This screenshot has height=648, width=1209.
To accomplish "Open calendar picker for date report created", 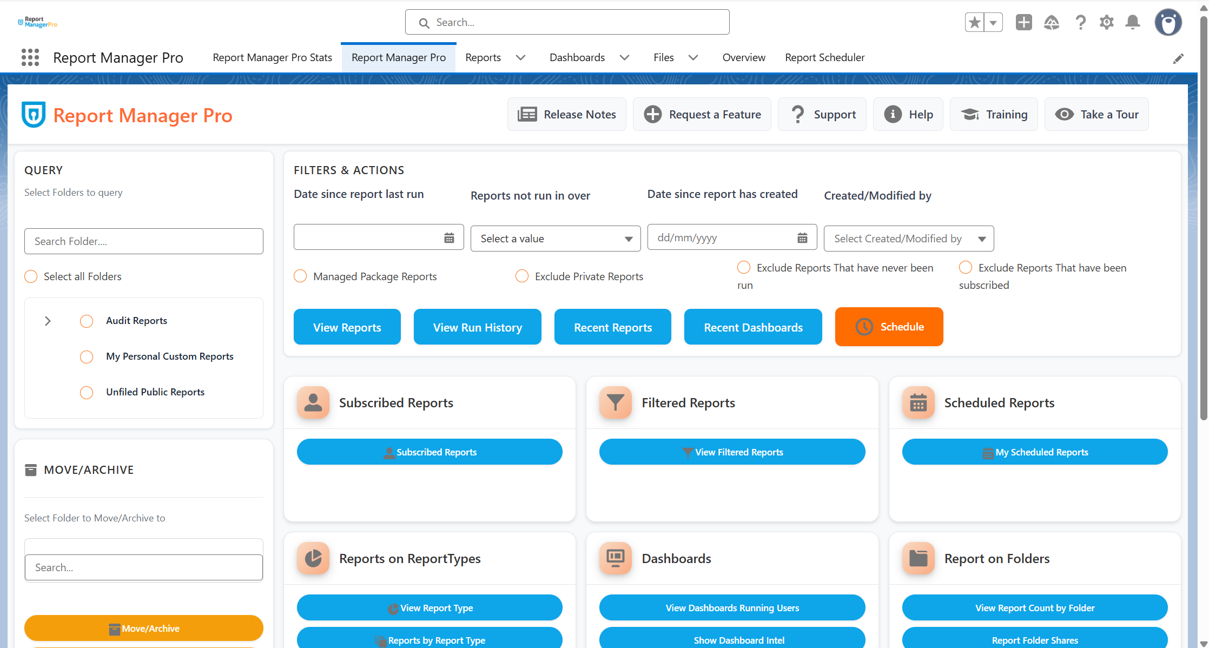I will coord(802,238).
